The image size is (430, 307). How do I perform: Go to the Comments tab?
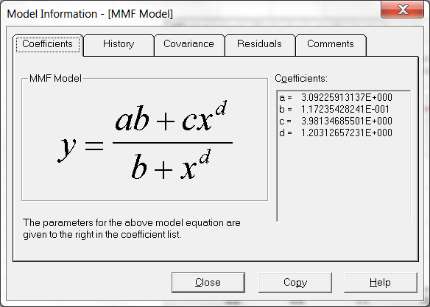(x=330, y=44)
